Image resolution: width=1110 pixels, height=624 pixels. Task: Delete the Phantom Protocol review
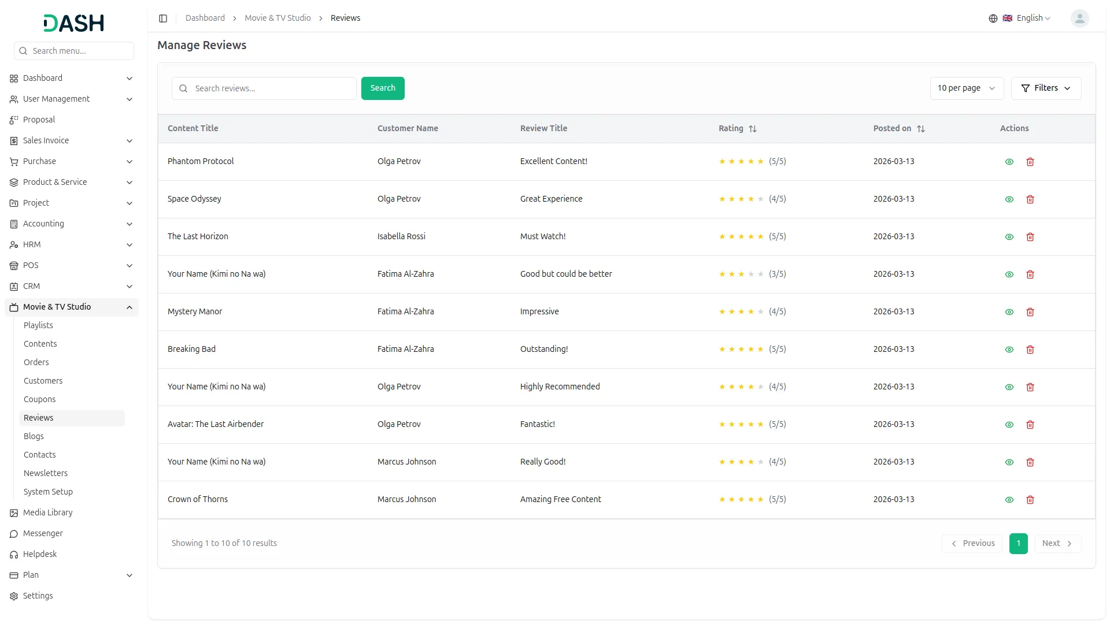pyautogui.click(x=1030, y=162)
